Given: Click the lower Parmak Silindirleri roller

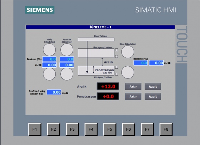Looking at the screenshot, I should 67,74.
